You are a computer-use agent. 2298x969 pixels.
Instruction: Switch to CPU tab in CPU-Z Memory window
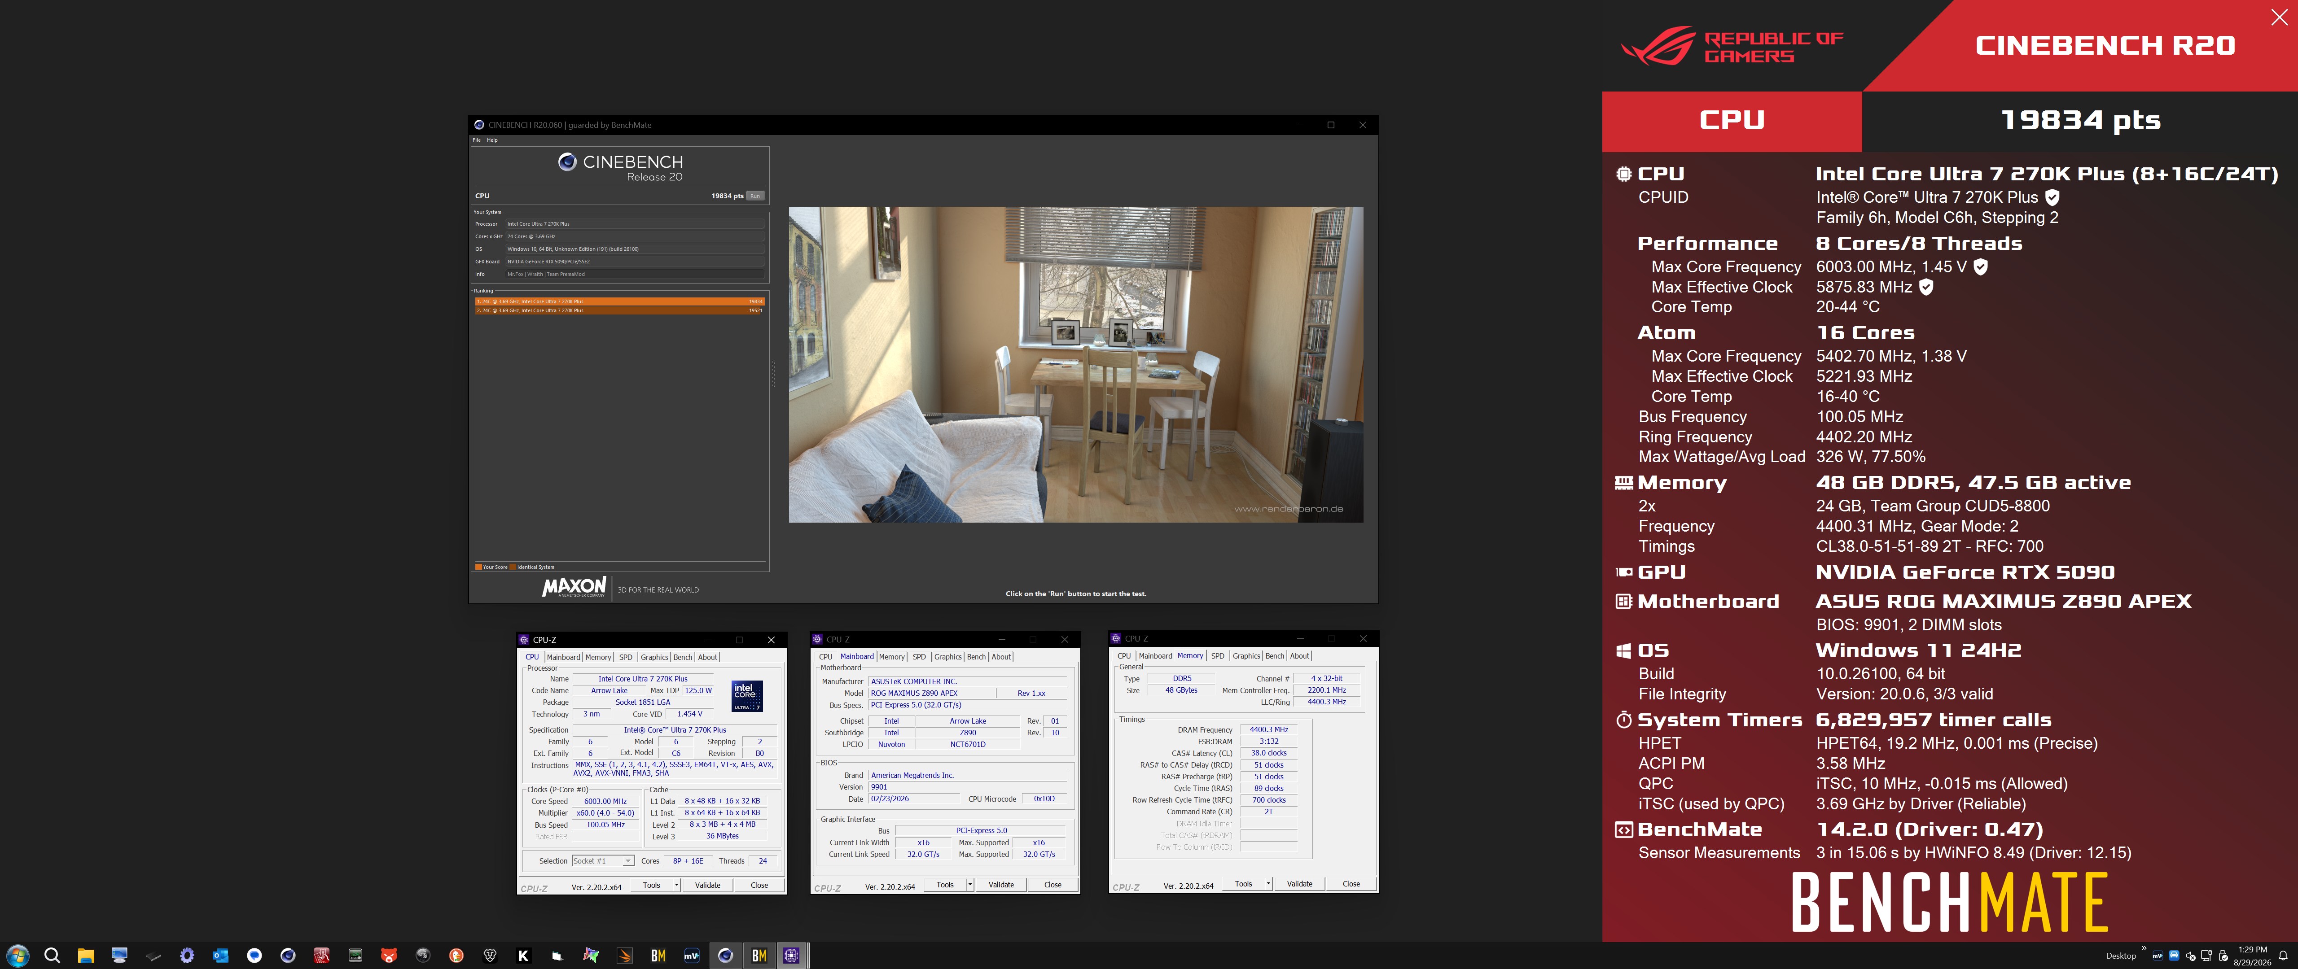(x=1124, y=656)
